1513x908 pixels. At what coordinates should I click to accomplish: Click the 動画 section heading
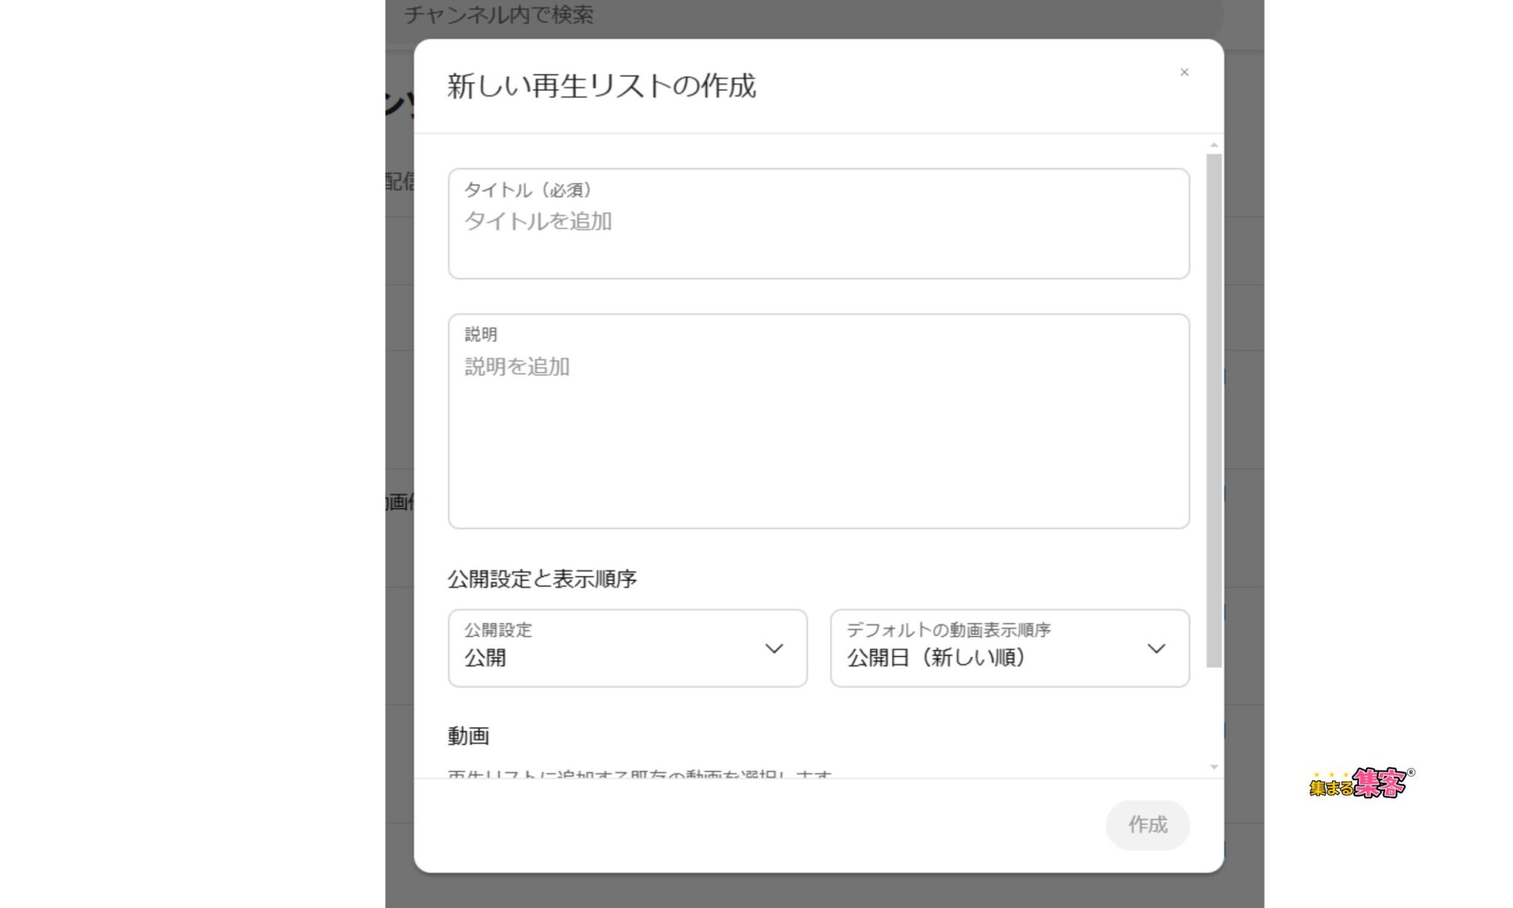468,736
